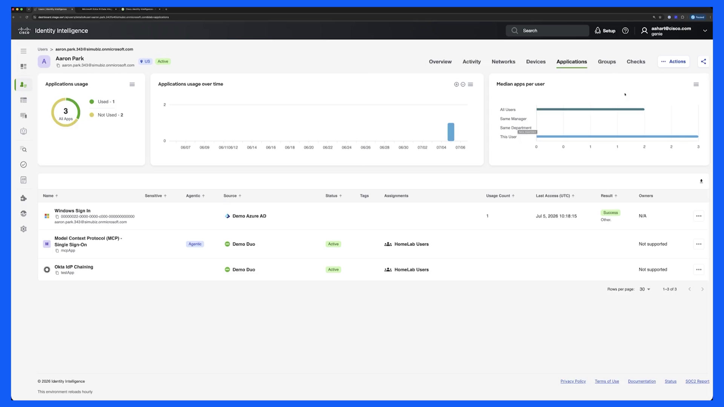Toggle the Used legend item

[x=102, y=102]
